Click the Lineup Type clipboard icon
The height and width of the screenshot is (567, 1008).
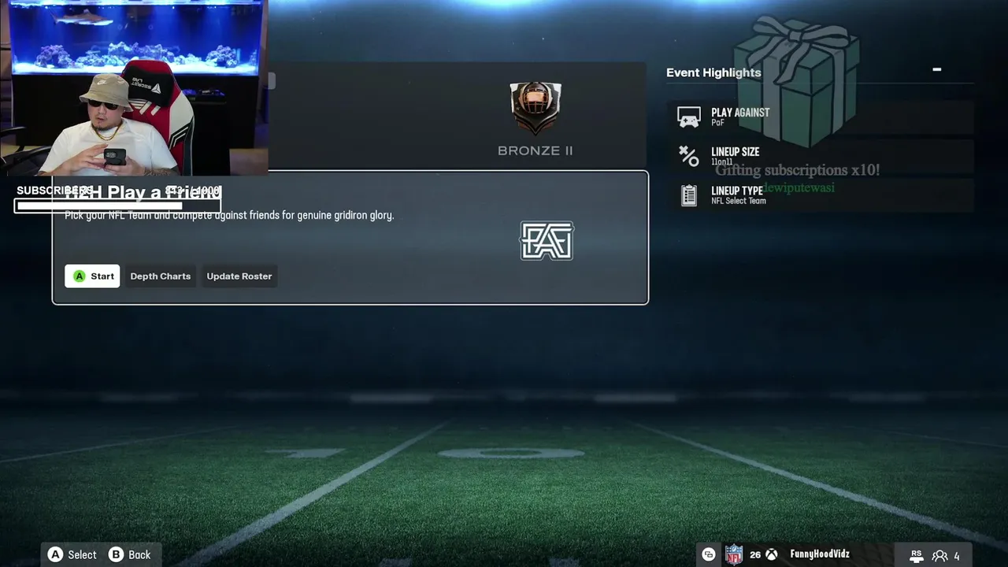point(689,195)
